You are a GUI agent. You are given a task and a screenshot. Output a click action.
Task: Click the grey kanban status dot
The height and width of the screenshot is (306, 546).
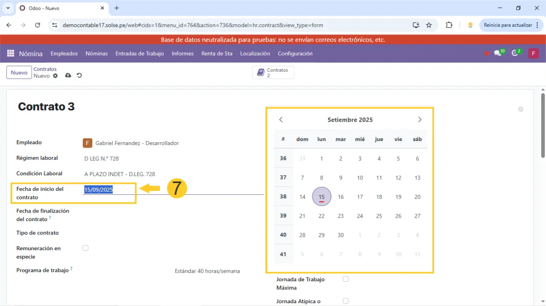pyautogui.click(x=521, y=109)
